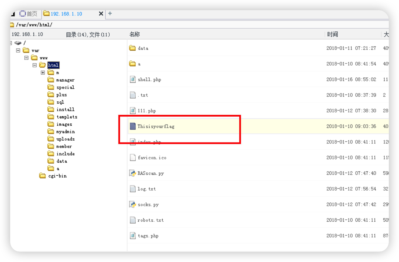Viewport: 399px width, 262px height.
Task: Click timestamp 2018-01-16 08:55:02
Action: point(351,79)
